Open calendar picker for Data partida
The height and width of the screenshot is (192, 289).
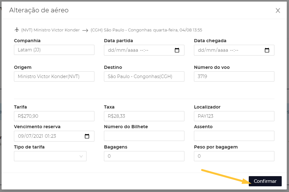[177, 50]
